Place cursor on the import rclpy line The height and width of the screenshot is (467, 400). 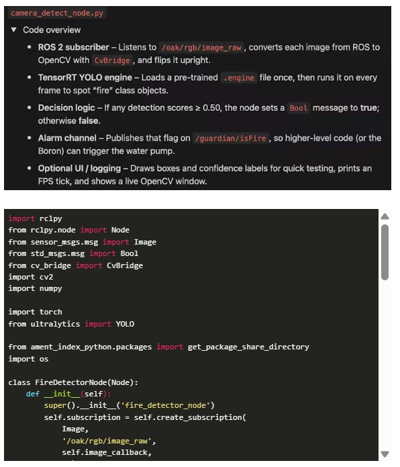pyautogui.click(x=35, y=218)
